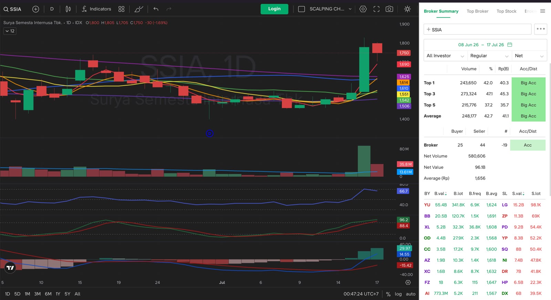This screenshot has height=300, width=551.
Task: Click the calendar icon in date range
Action: click(510, 45)
